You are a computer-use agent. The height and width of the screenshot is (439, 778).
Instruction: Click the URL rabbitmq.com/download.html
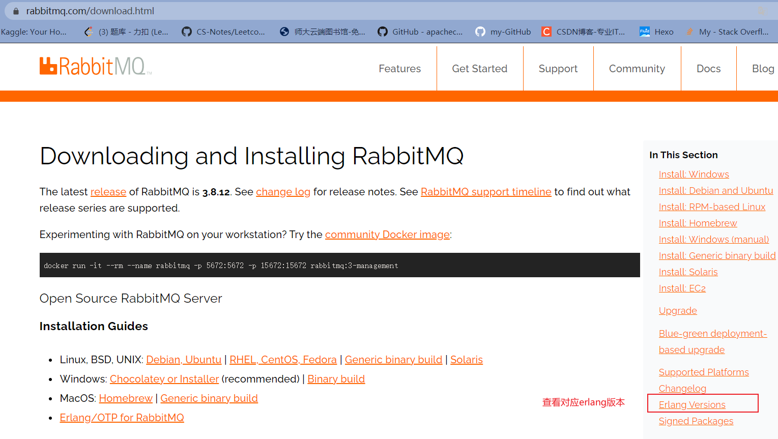pos(90,11)
